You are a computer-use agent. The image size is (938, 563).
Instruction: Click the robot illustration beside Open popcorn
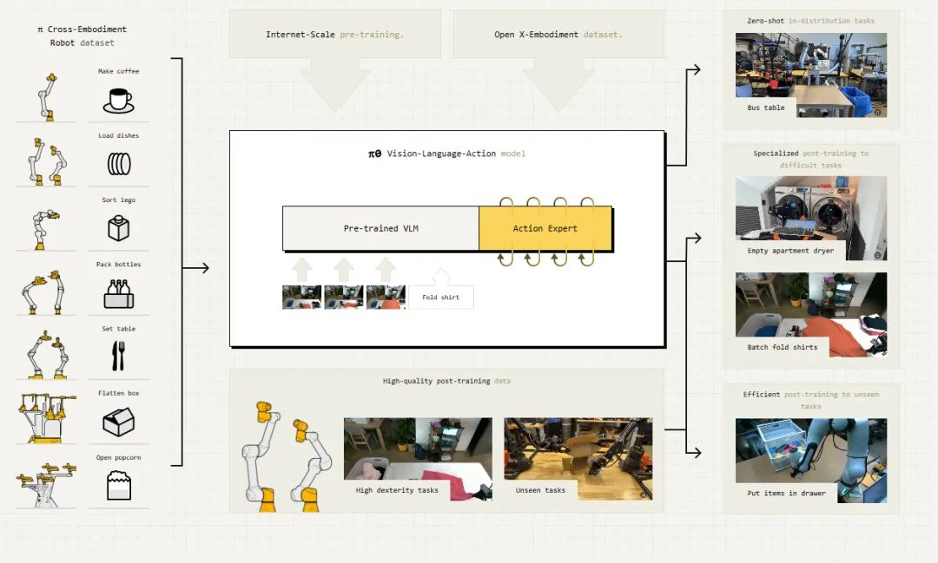click(47, 484)
